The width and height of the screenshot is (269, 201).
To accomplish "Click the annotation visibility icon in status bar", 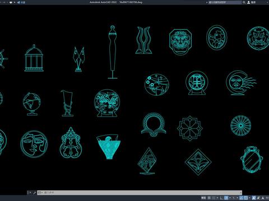I will coord(254,198).
